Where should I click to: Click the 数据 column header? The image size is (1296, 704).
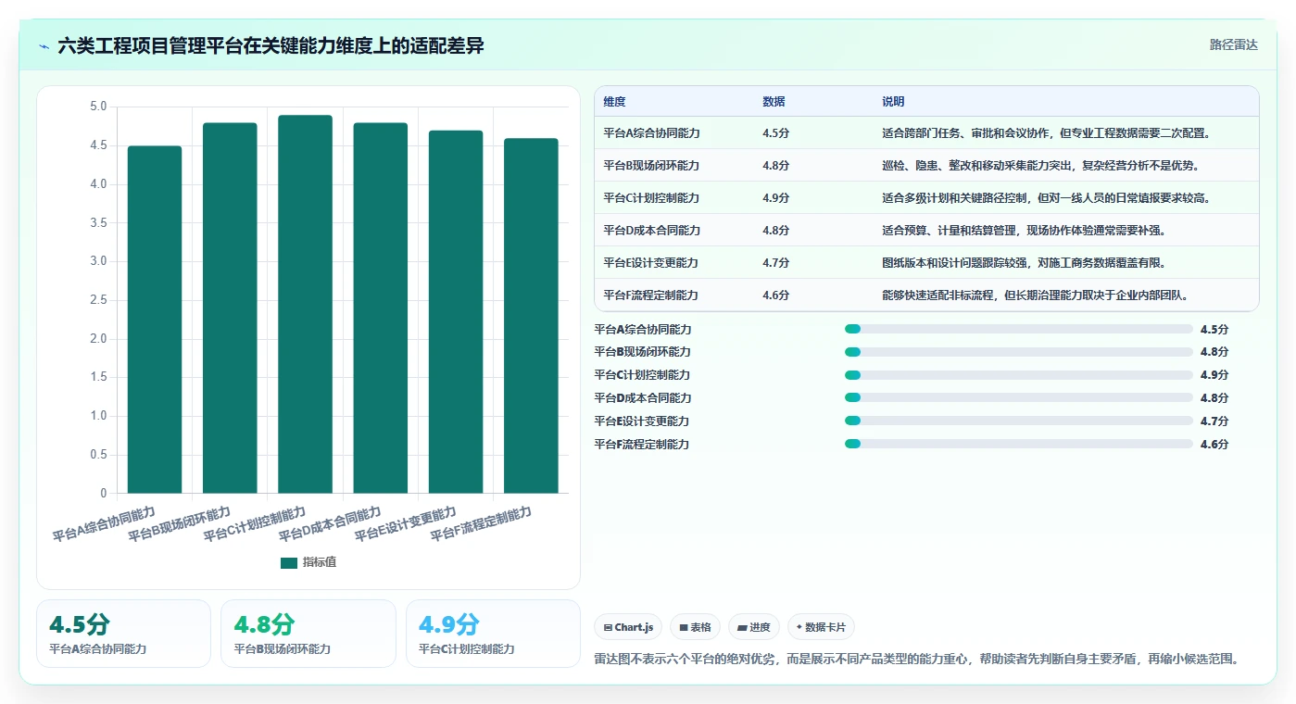tap(774, 102)
